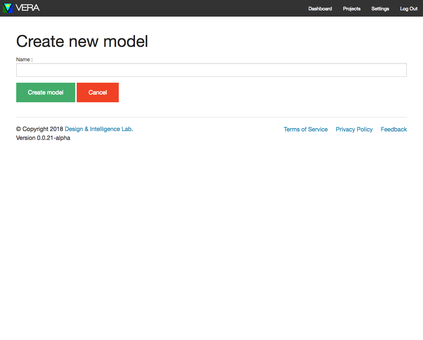The height and width of the screenshot is (340, 423).
Task: Open the Terms of Service link
Action: [306, 129]
